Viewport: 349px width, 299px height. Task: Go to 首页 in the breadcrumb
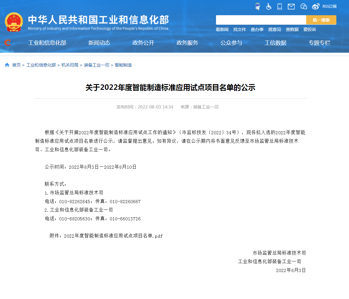tap(16, 65)
